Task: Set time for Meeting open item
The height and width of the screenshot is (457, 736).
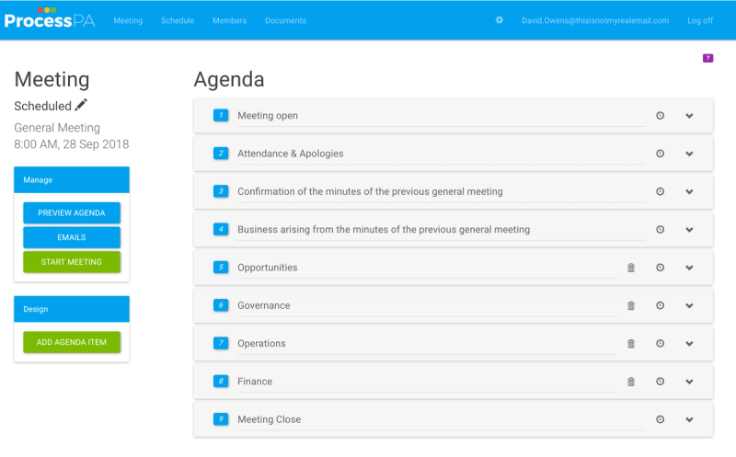Action: [660, 116]
